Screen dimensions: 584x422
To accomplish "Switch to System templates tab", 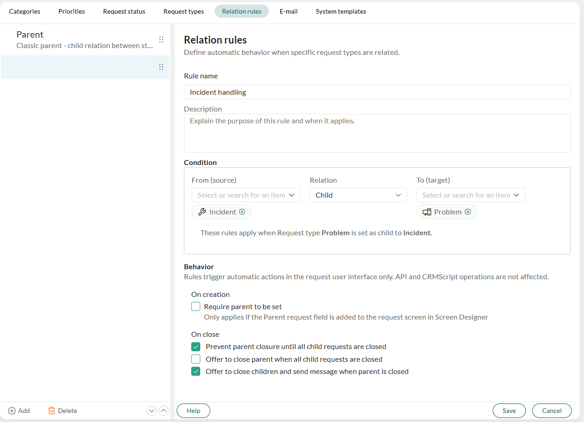I will click(x=341, y=11).
